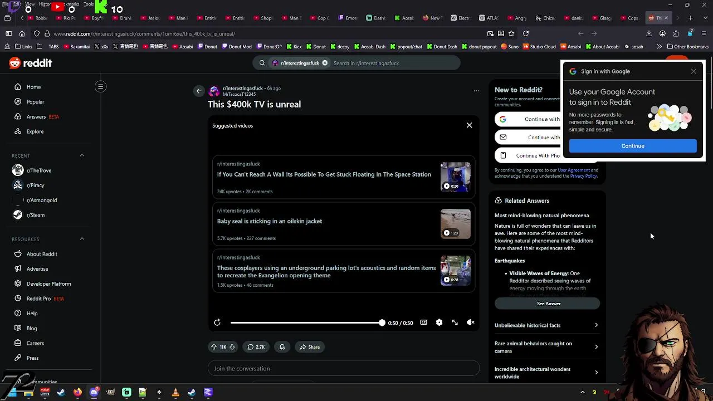The image size is (713, 401).
Task: Open the User Agreement link
Action: tap(573, 170)
